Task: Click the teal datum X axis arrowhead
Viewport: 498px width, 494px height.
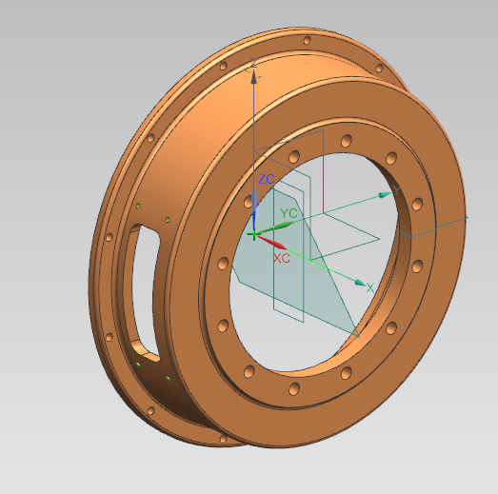Action: pos(360,283)
